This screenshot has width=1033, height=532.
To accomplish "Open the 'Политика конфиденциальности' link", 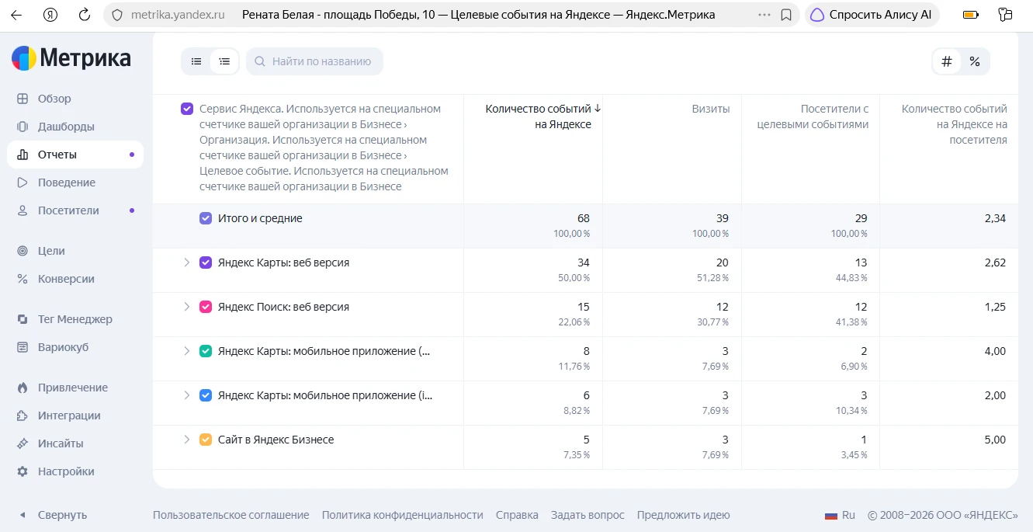I will point(403,515).
